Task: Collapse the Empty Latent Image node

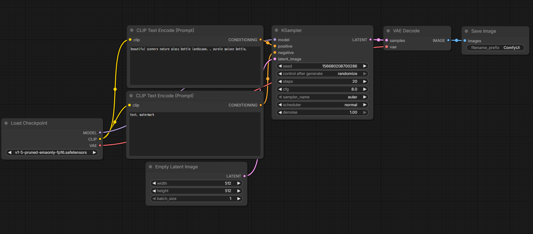Action: 151,167
